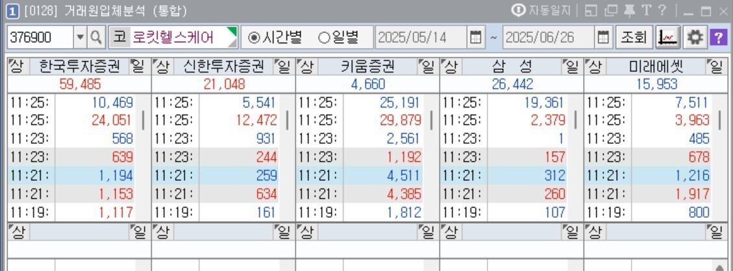Click the value 1,117 in 한국투자증권
The width and height of the screenshot is (733, 271).
click(x=116, y=212)
